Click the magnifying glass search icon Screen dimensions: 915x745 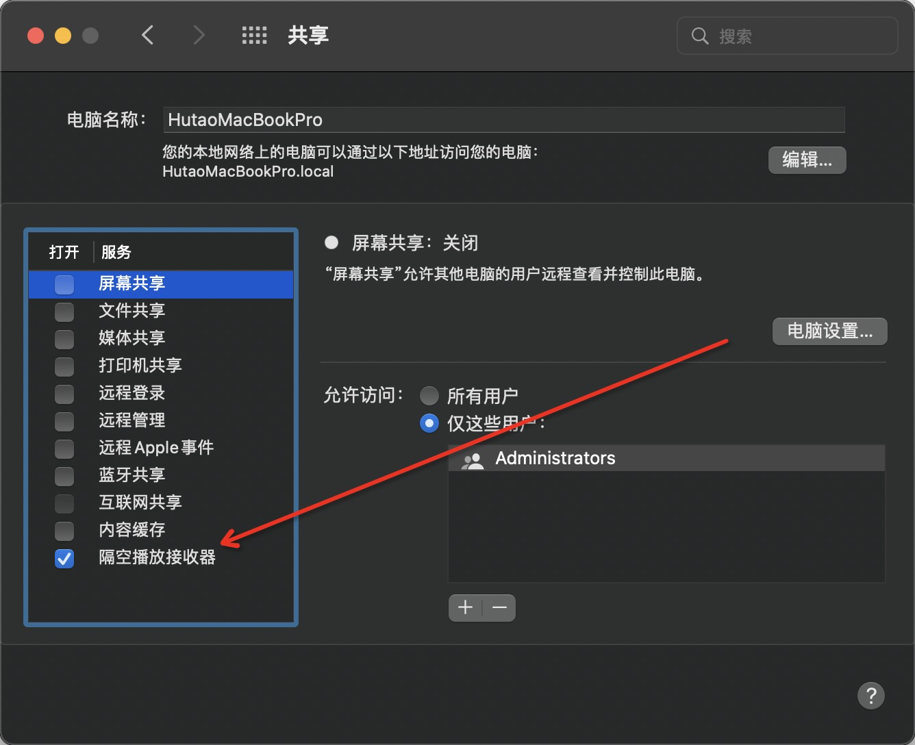(x=699, y=36)
